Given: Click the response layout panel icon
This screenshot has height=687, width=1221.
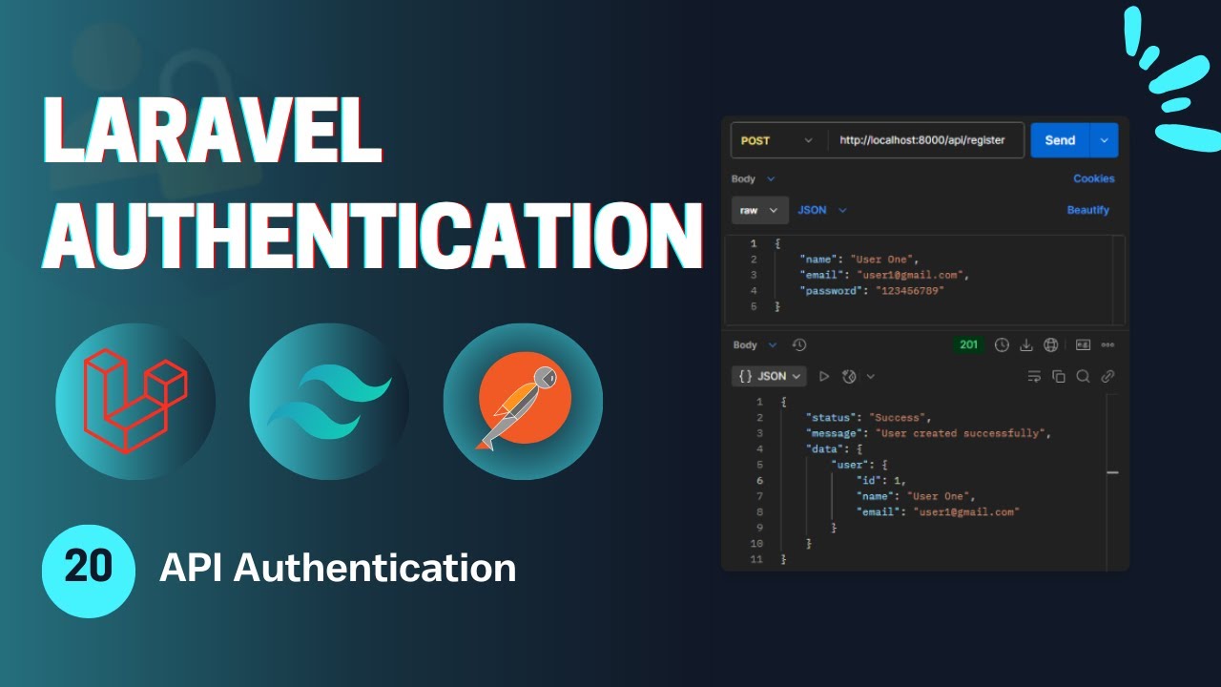Looking at the screenshot, I should click(x=1083, y=345).
